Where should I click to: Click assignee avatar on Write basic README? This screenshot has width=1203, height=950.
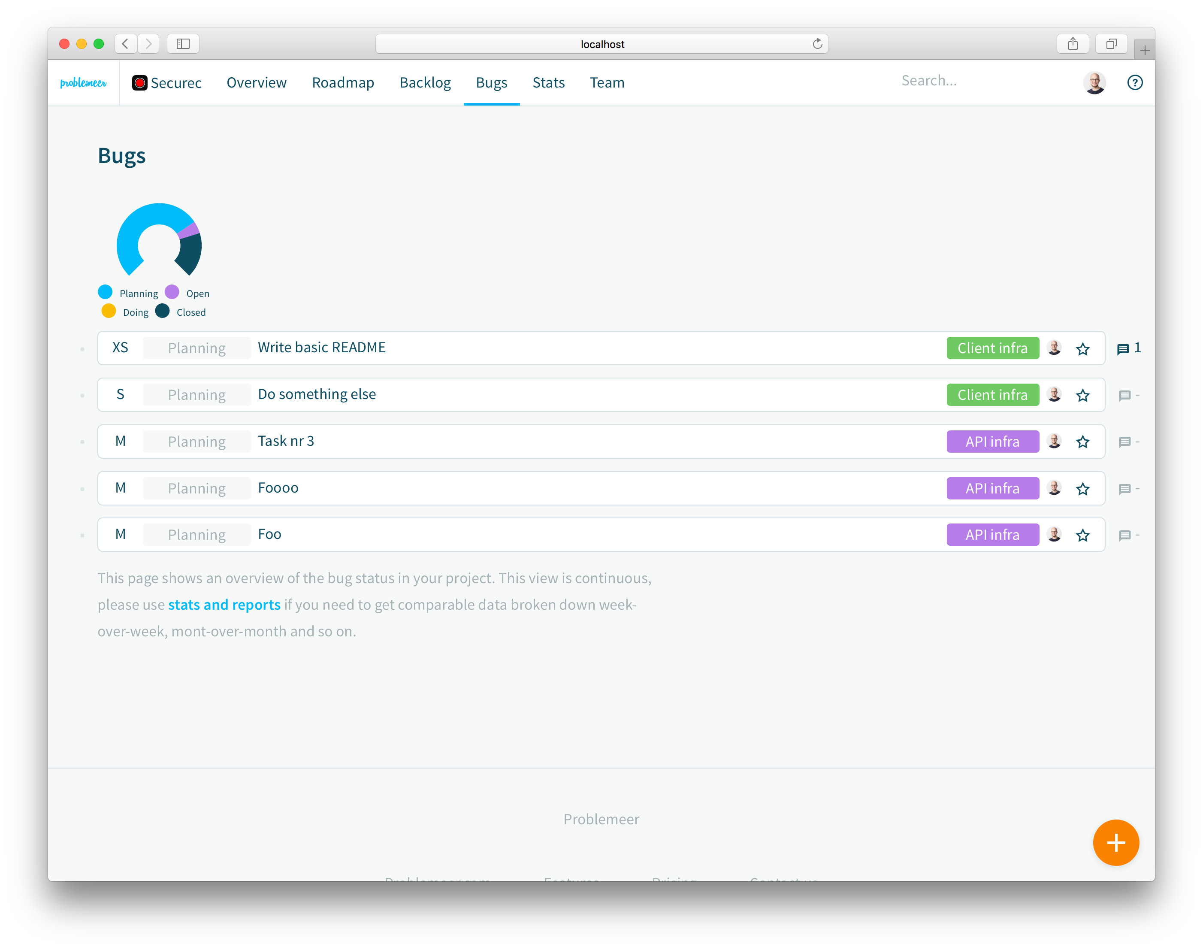point(1054,348)
